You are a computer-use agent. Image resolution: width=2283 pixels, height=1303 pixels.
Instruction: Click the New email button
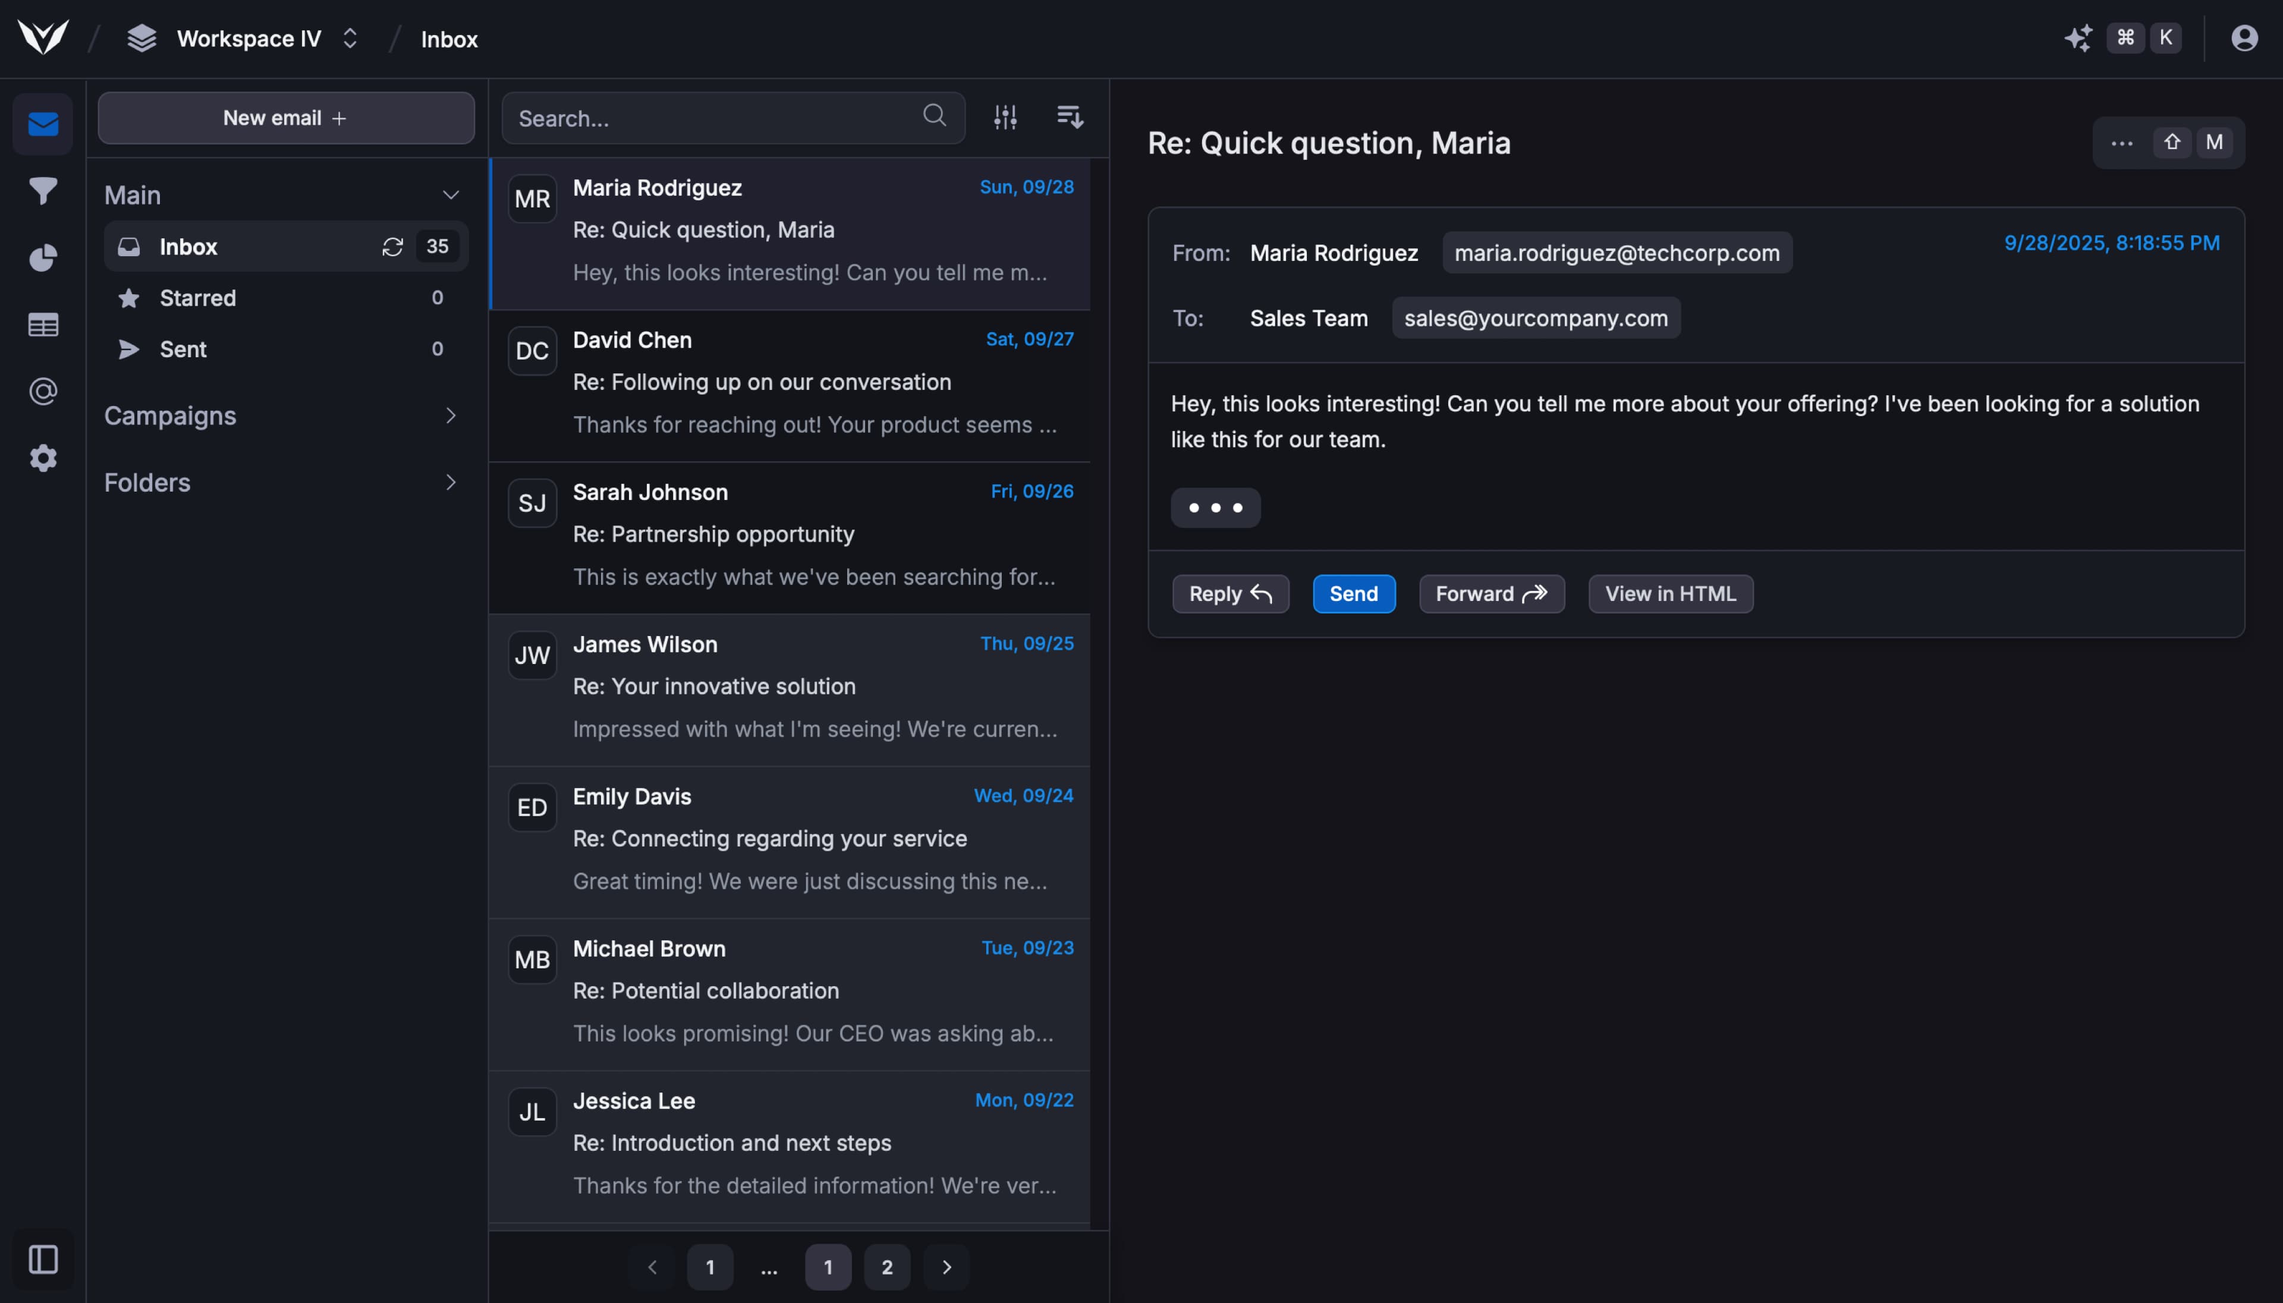coord(285,118)
